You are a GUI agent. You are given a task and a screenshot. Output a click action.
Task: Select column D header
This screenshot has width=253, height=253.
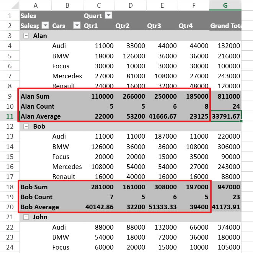[131, 5]
